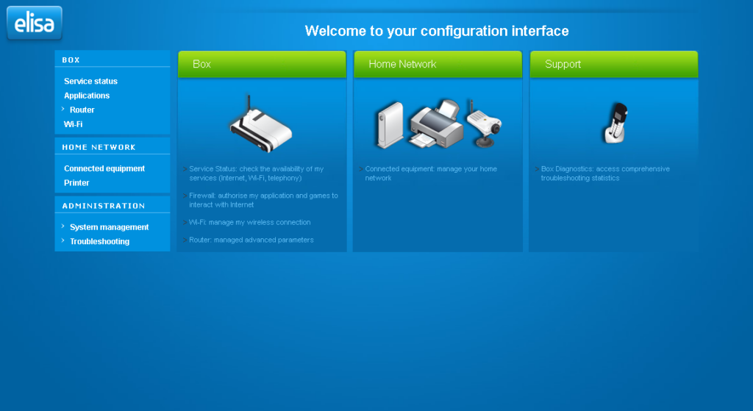Click the Elisa logo
753x411 pixels.
pos(35,24)
